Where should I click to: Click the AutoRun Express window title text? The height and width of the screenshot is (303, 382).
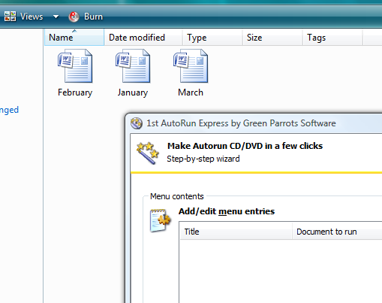point(241,123)
